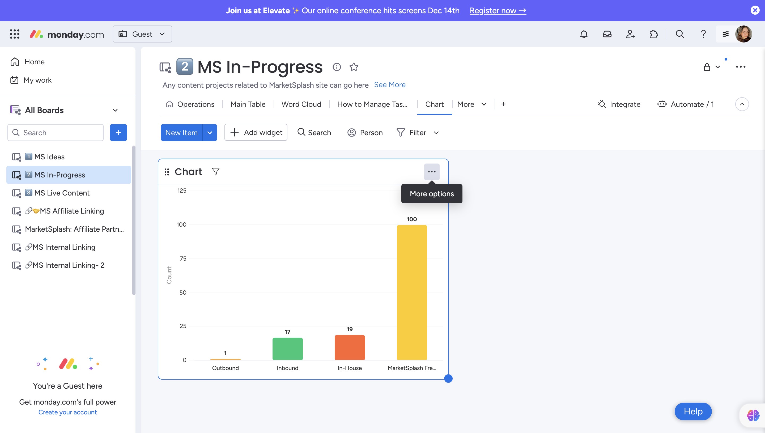Dismiss the Elevate conference banner
The height and width of the screenshot is (433, 765).
(755, 10)
